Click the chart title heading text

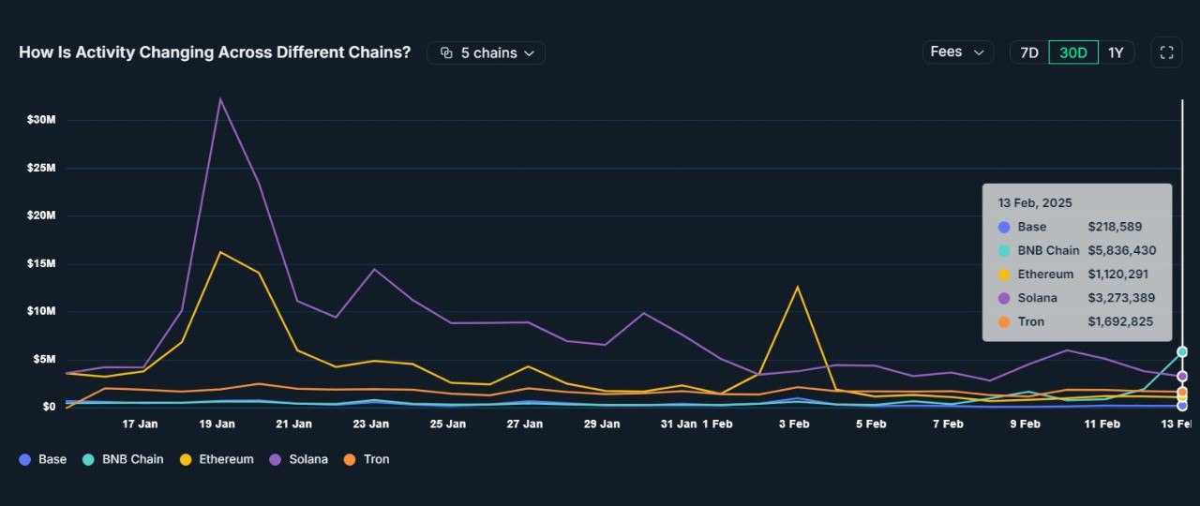coord(215,52)
